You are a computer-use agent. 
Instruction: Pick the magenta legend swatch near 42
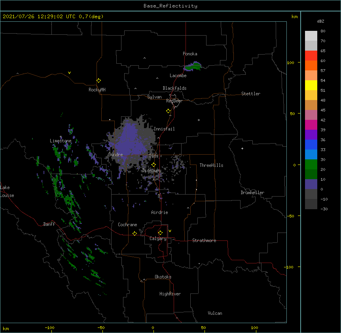click(311, 125)
